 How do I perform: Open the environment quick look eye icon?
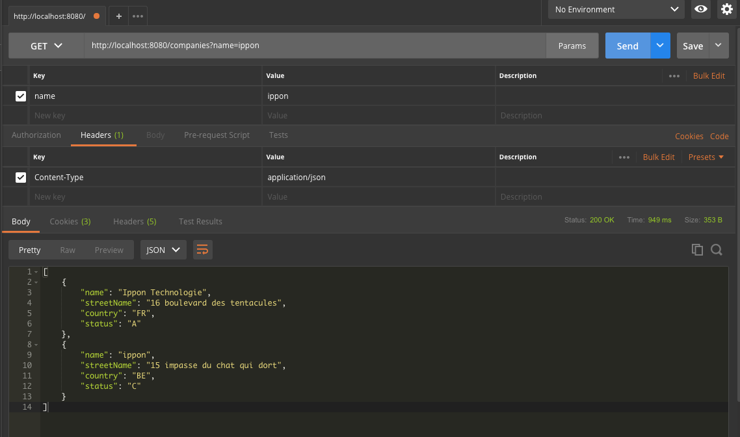701,9
